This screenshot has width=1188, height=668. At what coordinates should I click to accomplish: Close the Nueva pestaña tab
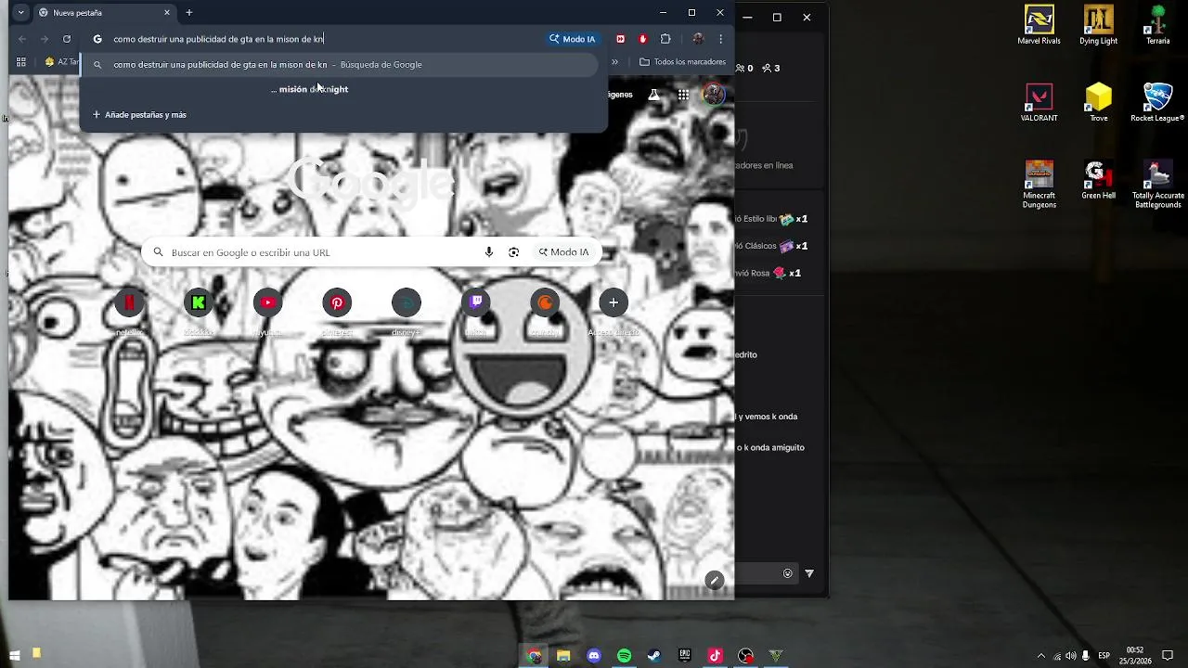click(x=167, y=13)
